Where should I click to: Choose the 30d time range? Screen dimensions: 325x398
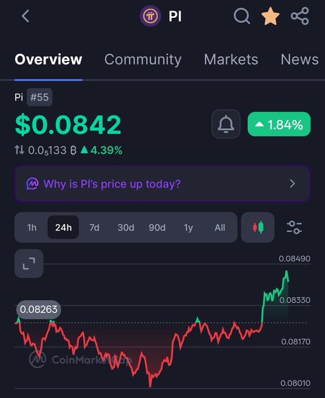[126, 228]
